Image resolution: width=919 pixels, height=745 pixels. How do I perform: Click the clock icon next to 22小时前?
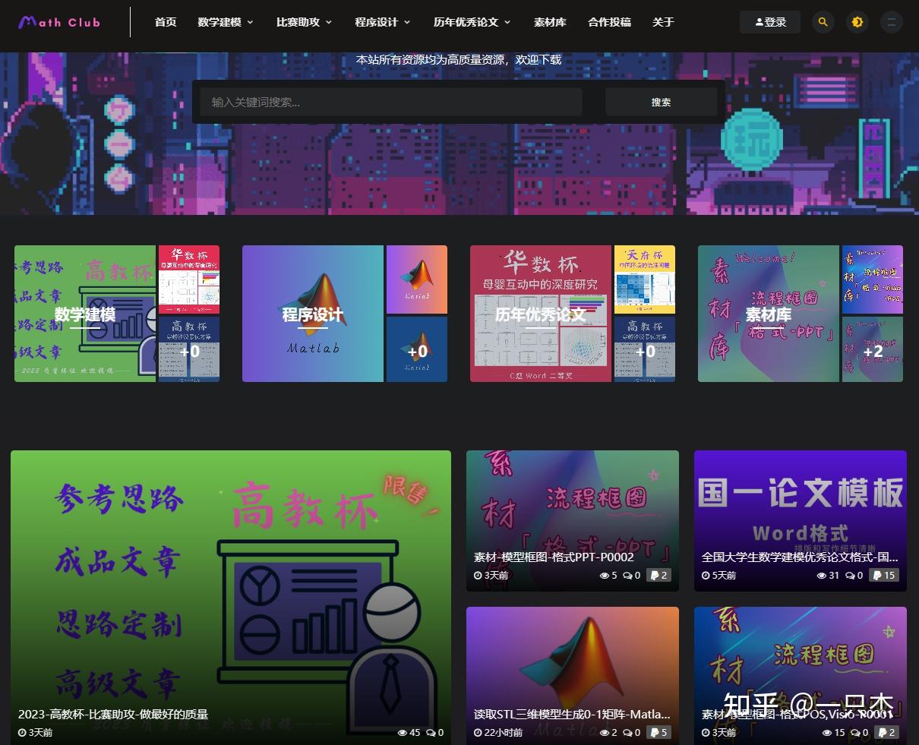tap(478, 733)
